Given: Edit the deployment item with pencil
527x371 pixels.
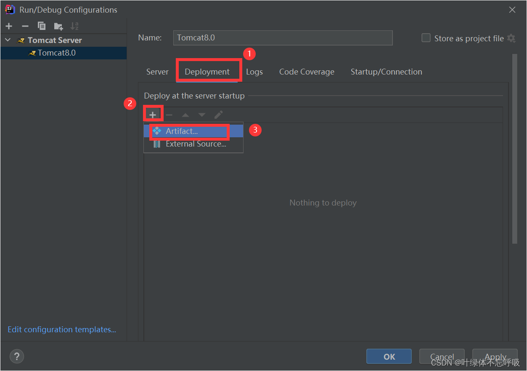Looking at the screenshot, I should tap(218, 115).
